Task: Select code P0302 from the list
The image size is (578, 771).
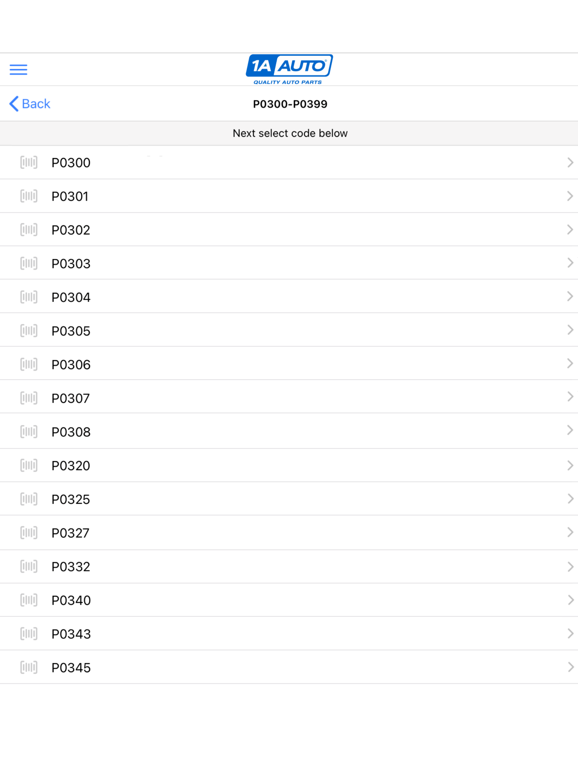Action: [71, 230]
